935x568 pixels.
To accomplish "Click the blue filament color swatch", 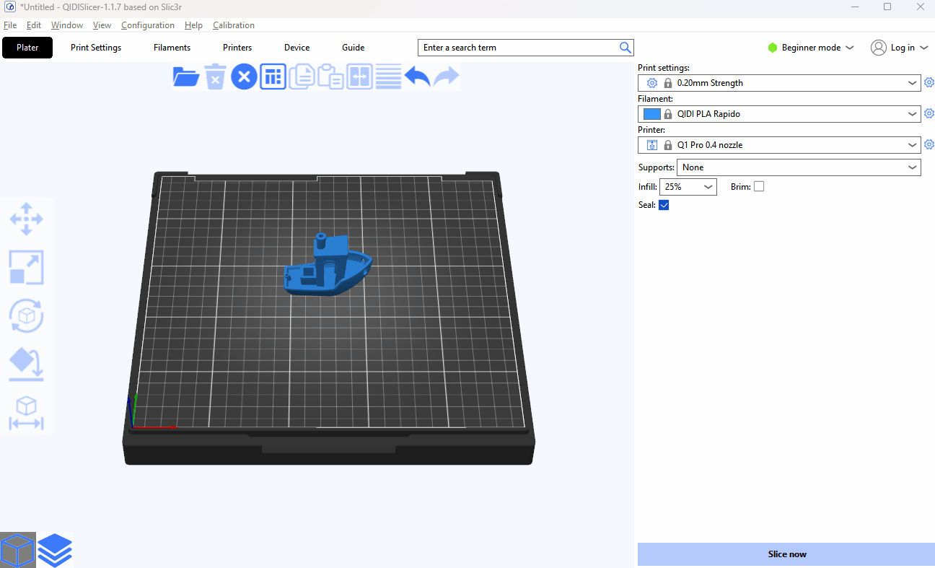I will tap(652, 114).
